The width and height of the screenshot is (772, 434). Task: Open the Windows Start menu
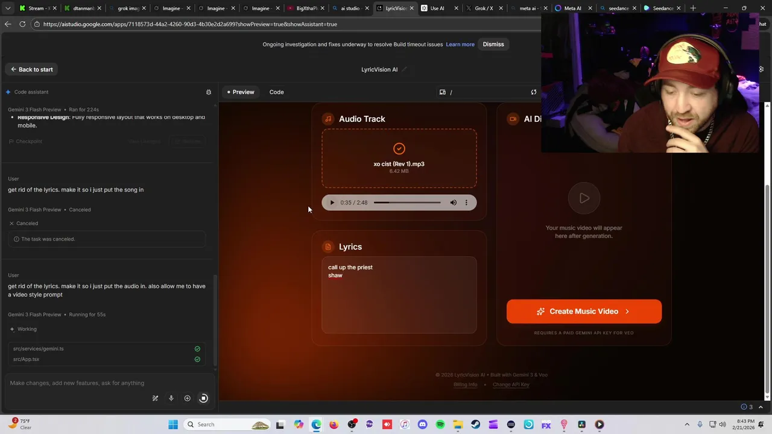pos(173,424)
